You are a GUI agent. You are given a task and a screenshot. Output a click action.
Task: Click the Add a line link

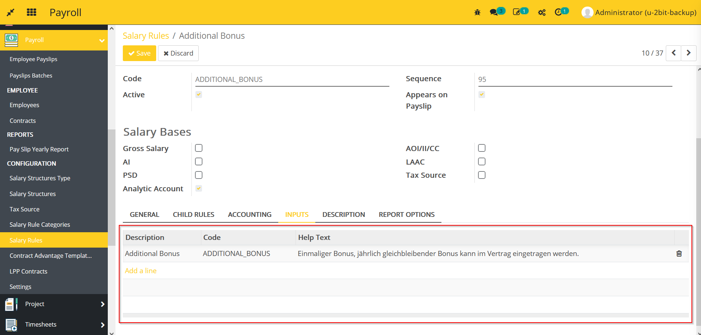[141, 271]
